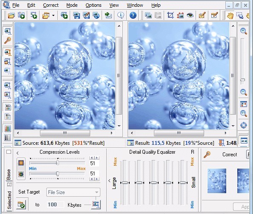Click the result view right scroll arrow

tap(225, 133)
